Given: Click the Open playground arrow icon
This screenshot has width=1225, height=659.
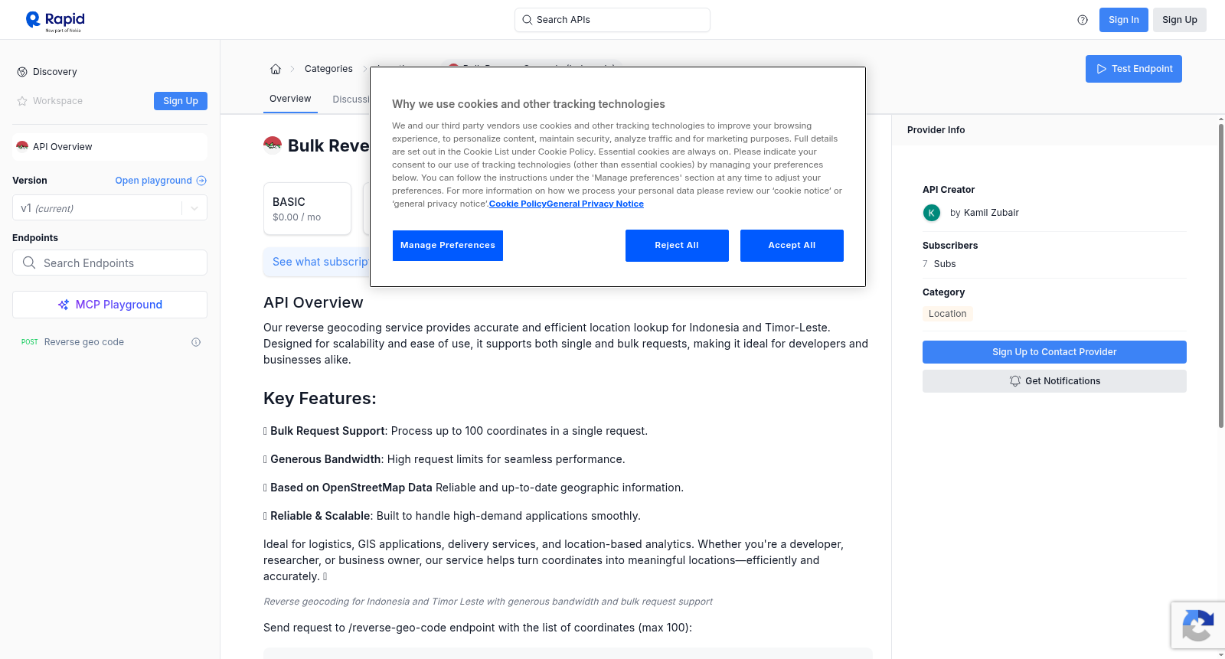Looking at the screenshot, I should coord(201,181).
